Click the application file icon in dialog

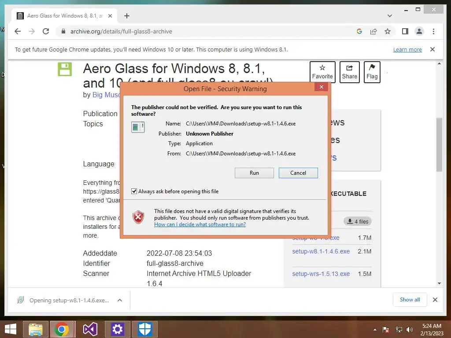click(138, 127)
